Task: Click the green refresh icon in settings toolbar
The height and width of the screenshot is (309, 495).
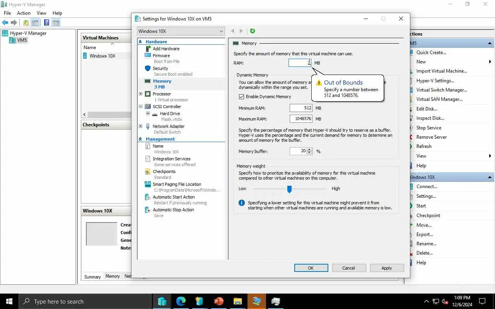Action: tap(253, 31)
